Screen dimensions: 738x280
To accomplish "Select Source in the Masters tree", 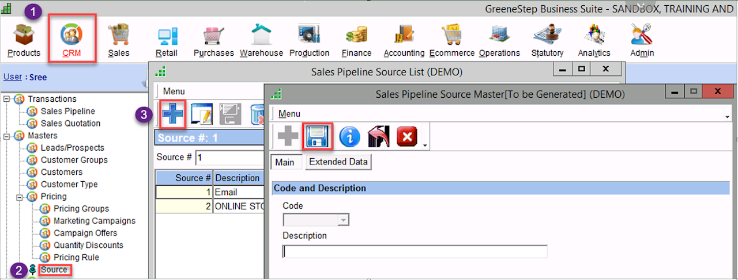I will pyautogui.click(x=54, y=270).
